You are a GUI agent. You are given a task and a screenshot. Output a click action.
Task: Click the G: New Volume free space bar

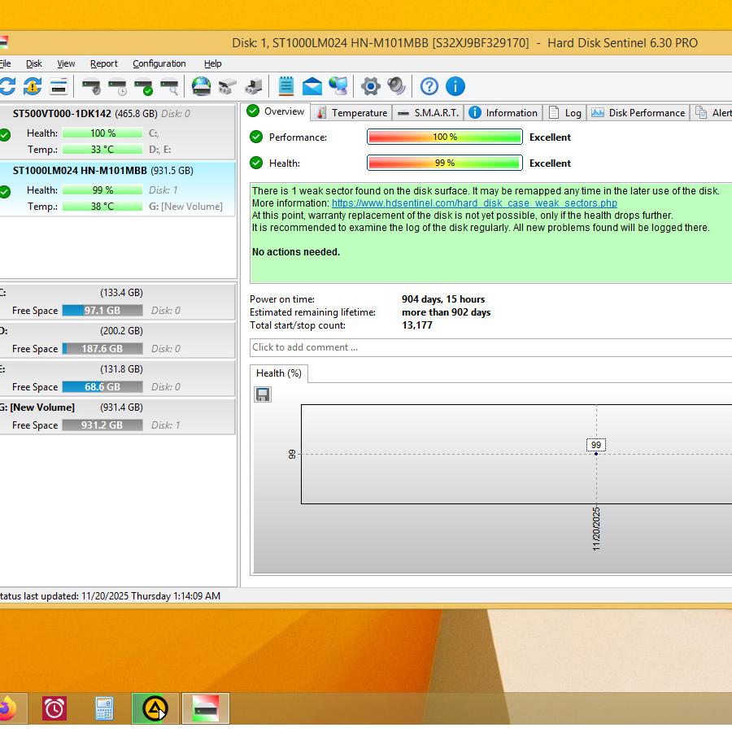(x=102, y=425)
